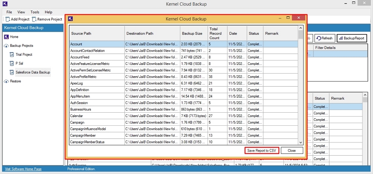The width and height of the screenshot is (373, 174).
Task: Select the AccountFeed row
Action: 183,57
